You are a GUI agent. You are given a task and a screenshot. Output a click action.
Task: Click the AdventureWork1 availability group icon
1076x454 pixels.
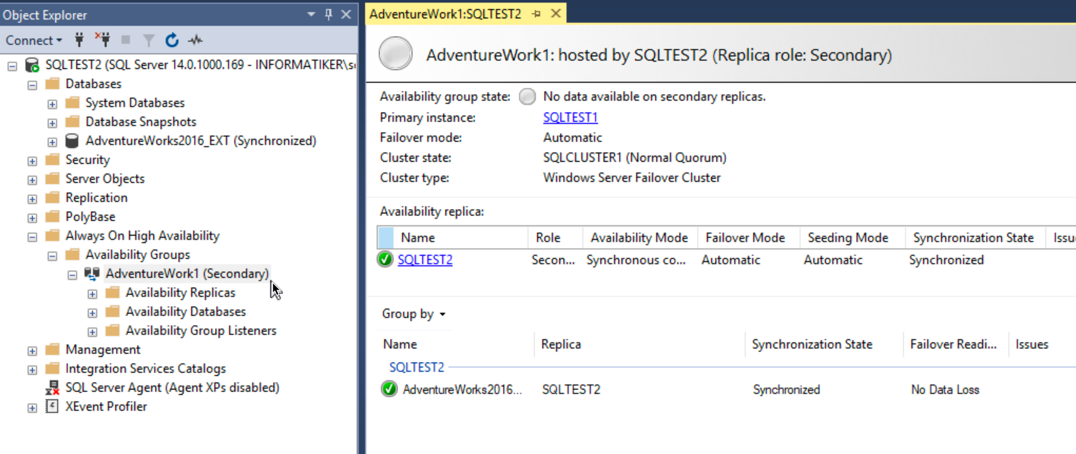pos(92,273)
